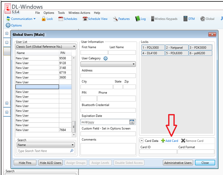The width and height of the screenshot is (223, 175).
Task: Open the Features tools icon
Action: [115, 19]
